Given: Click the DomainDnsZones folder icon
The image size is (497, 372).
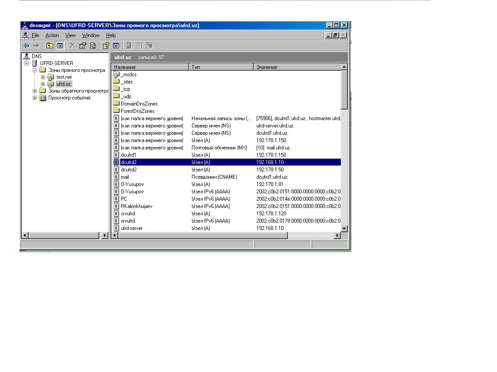Looking at the screenshot, I should coord(116,104).
